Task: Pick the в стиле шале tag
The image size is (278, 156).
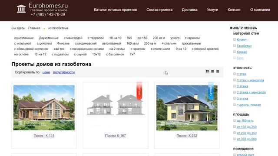Action: click(x=160, y=49)
